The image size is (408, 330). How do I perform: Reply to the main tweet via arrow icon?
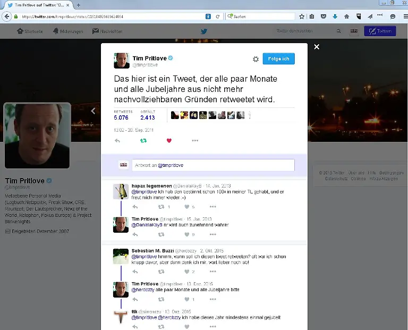117,141
